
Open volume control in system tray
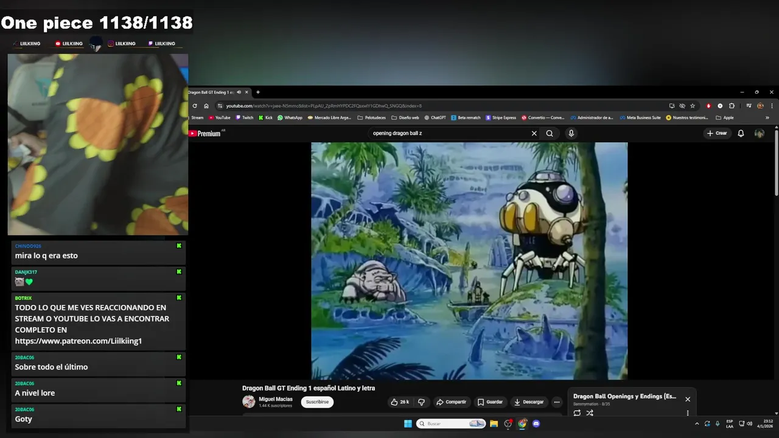[749, 423]
